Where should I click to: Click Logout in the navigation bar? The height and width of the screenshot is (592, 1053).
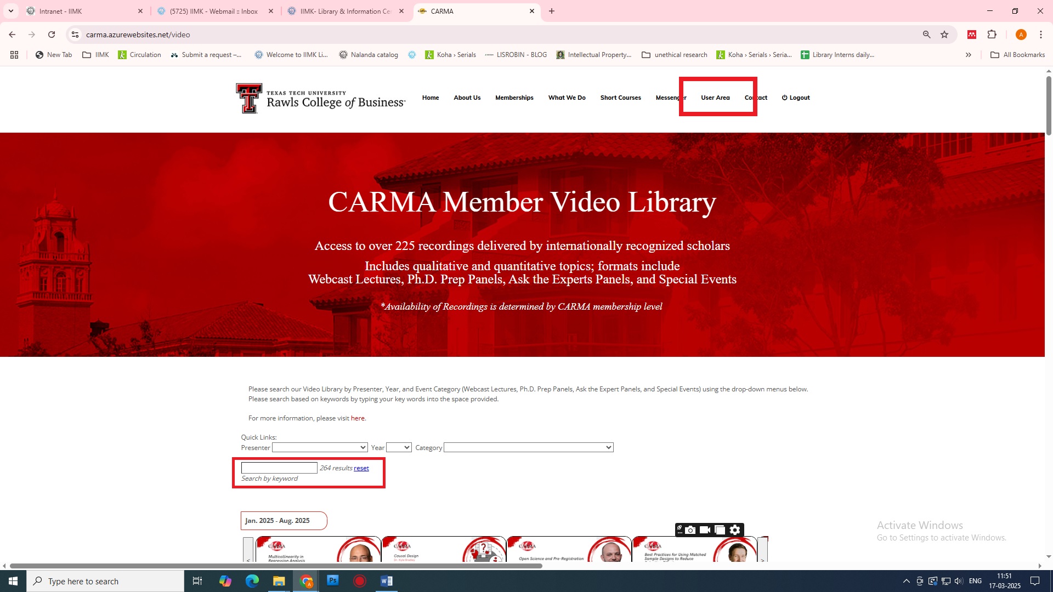point(796,98)
